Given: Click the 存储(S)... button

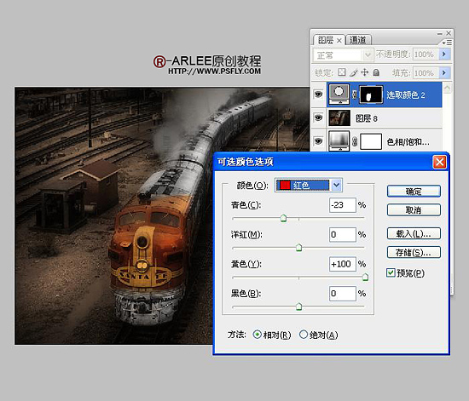Looking at the screenshot, I should 414,252.
